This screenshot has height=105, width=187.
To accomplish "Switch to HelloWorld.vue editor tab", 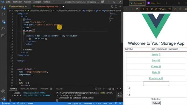I will 18,6.
